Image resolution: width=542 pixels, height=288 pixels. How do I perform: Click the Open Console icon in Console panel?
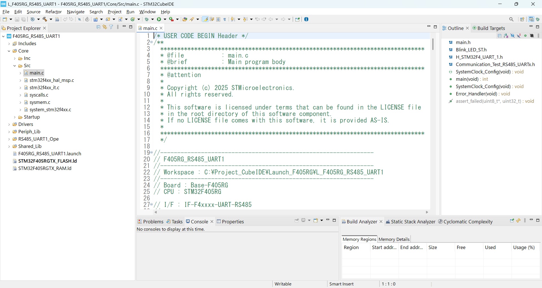[x=316, y=220]
